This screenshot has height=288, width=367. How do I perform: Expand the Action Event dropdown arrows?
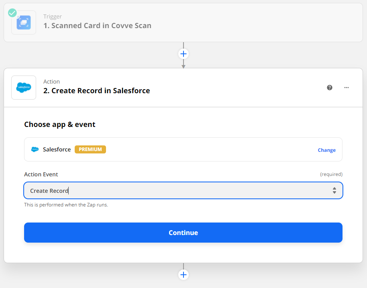tap(334, 191)
